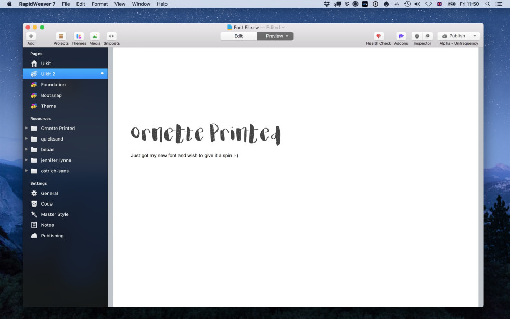Open the Themes browser icon
510x319 pixels.
tap(79, 36)
